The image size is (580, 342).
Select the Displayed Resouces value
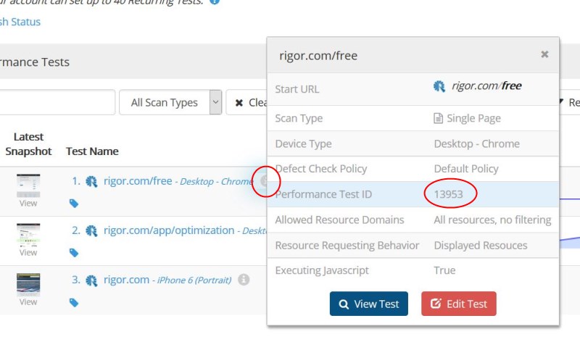point(481,245)
